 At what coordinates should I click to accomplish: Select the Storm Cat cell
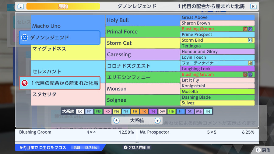coord(142,43)
